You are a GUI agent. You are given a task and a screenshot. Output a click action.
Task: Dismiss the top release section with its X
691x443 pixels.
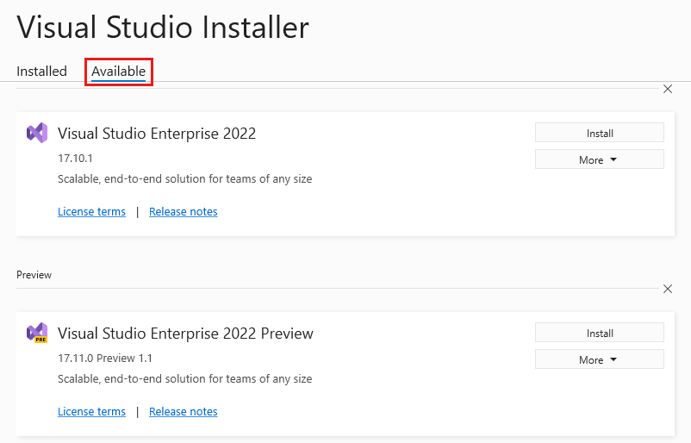click(668, 89)
